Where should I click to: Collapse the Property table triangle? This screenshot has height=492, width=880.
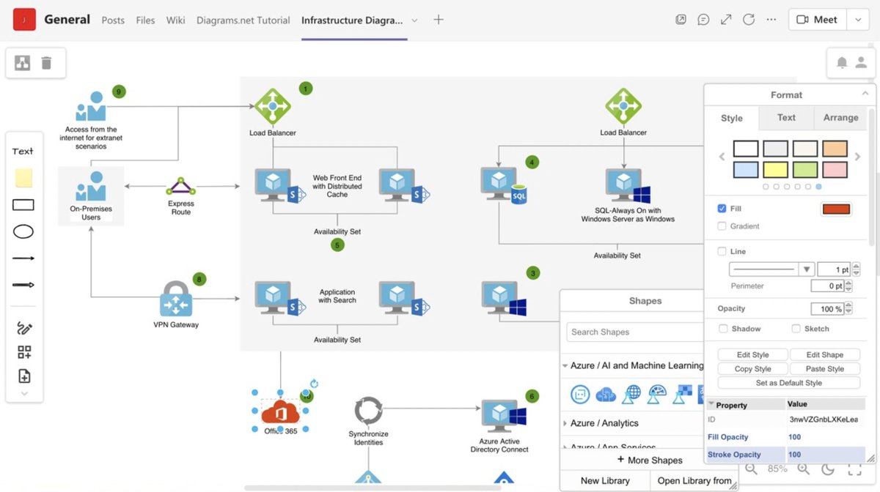711,404
